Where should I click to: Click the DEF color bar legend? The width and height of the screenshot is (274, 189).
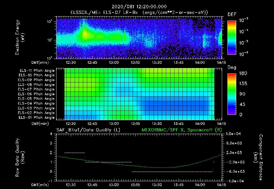232,38
